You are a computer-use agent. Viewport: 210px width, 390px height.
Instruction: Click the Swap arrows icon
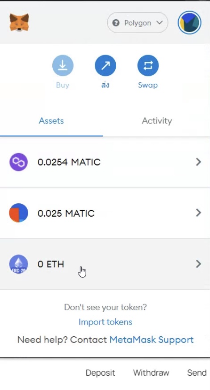point(148,65)
